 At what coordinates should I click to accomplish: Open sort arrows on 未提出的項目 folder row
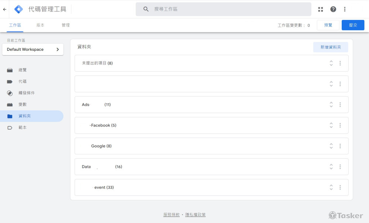coord(331,63)
